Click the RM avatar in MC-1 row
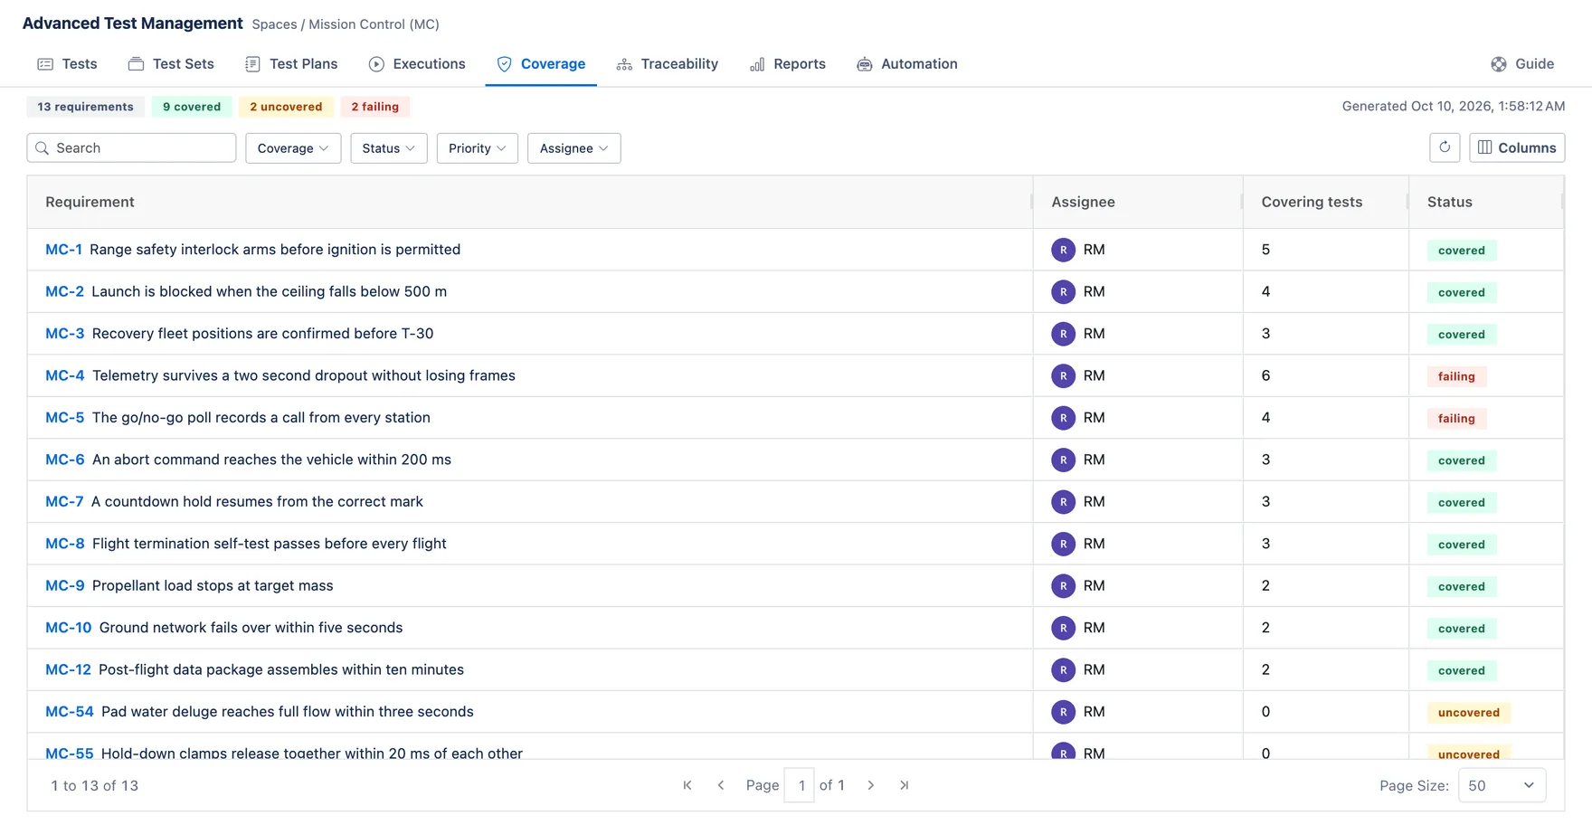1592x825 pixels. pos(1063,250)
